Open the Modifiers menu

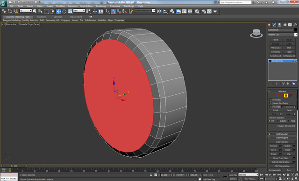tap(61, 6)
